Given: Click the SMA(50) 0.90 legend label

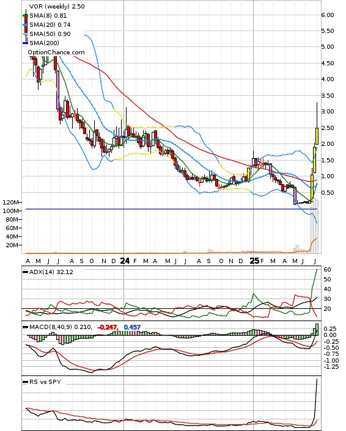Looking at the screenshot, I should coord(50,34).
